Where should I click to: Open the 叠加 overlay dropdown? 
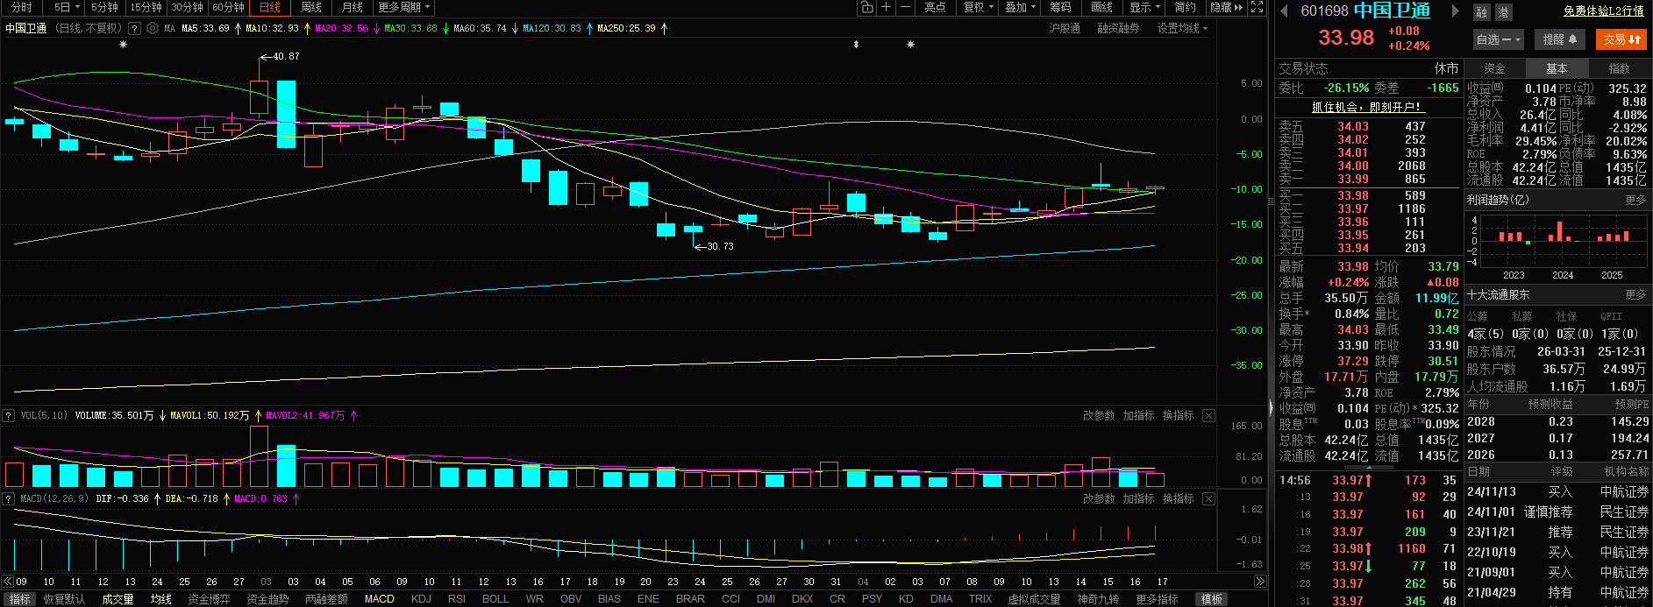(x=1021, y=7)
